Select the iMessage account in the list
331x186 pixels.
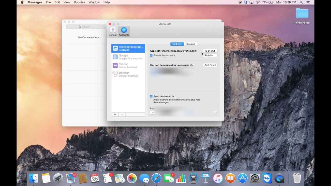coord(128,48)
